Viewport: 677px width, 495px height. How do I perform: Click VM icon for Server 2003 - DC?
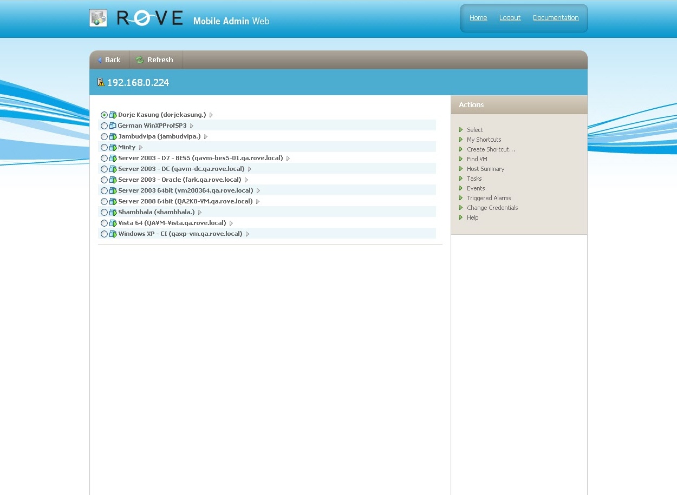point(113,169)
